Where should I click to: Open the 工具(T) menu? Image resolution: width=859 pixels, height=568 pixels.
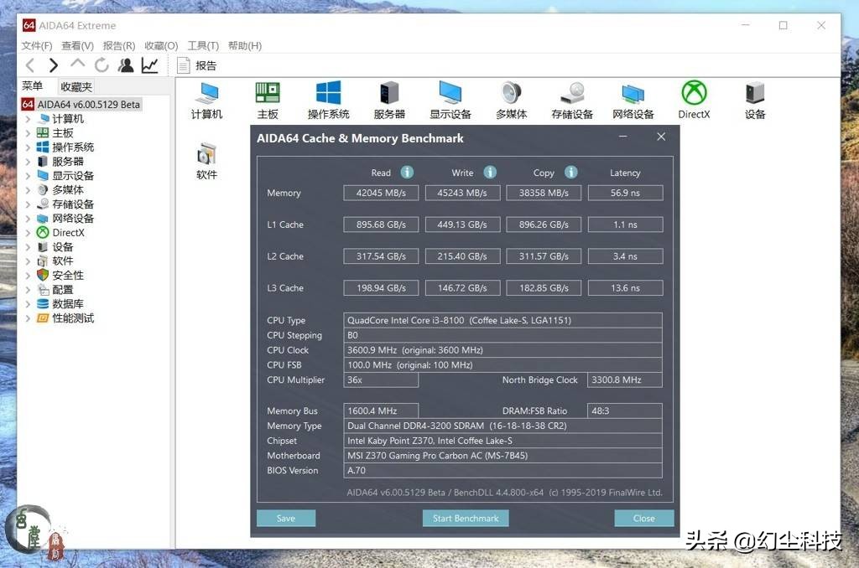202,45
